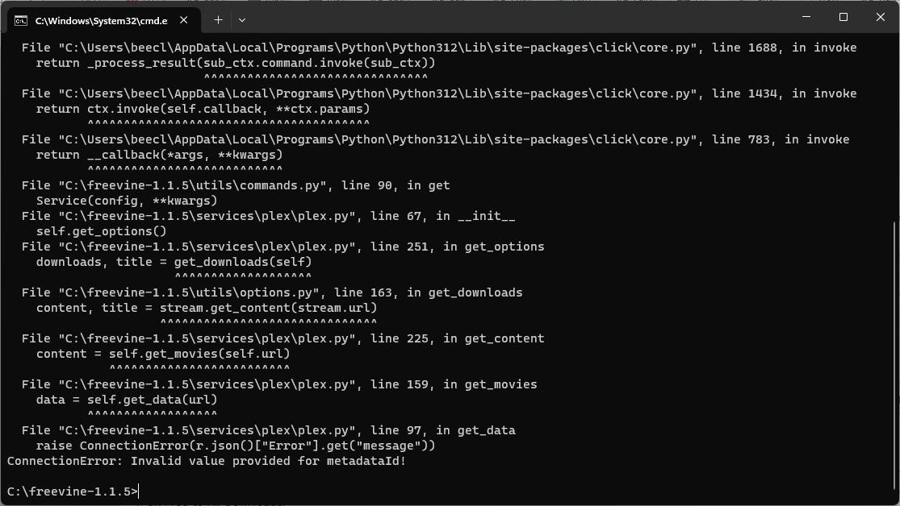
Task: Open a new terminal tab with plus
Action: point(218,20)
